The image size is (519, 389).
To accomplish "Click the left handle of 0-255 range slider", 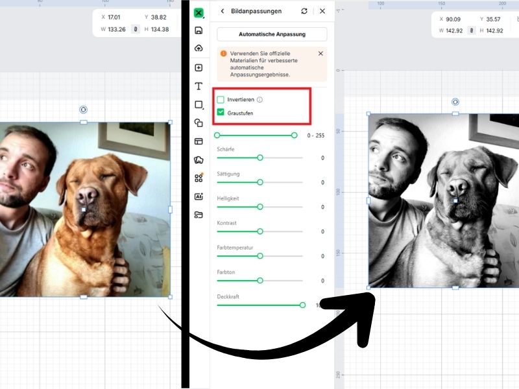I will [217, 136].
